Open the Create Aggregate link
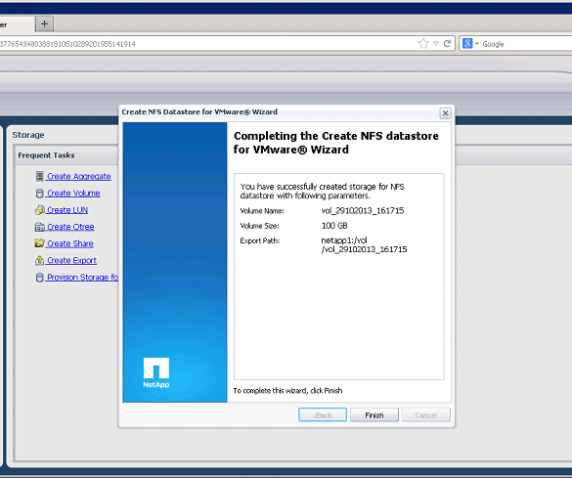572x478 pixels. click(79, 177)
